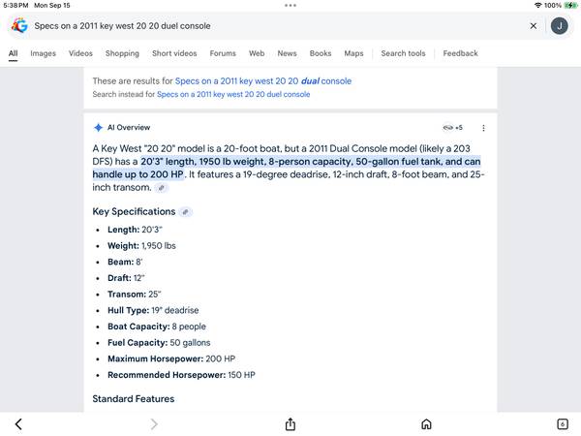The width and height of the screenshot is (581, 436).
Task: Open link chip next to Key Specifications
Action: (185, 212)
